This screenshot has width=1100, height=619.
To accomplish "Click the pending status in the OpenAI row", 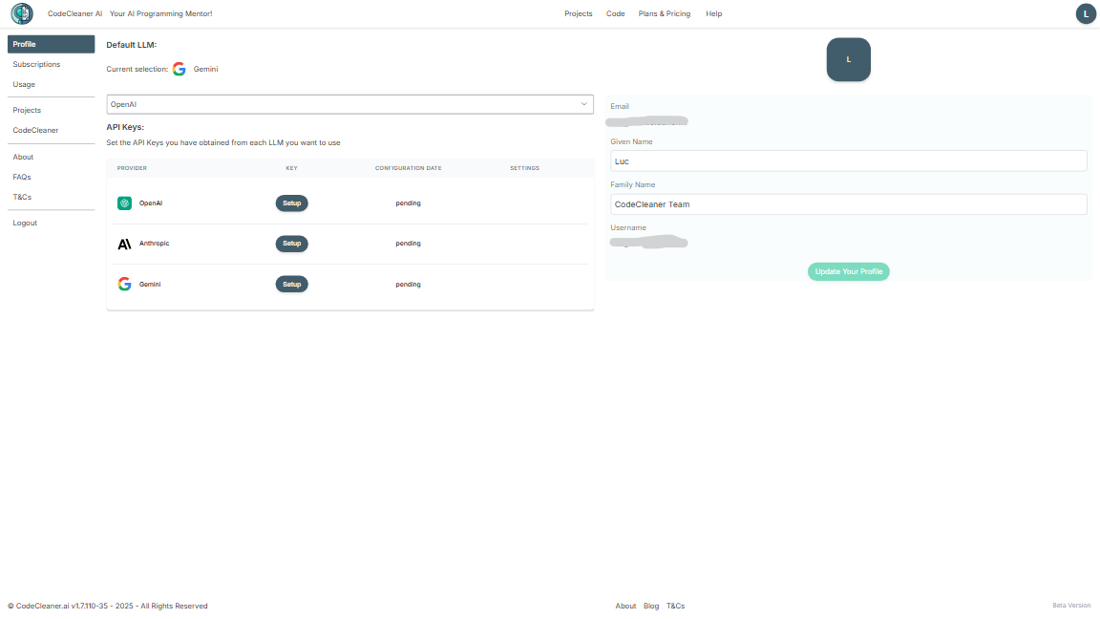I will click(x=409, y=203).
